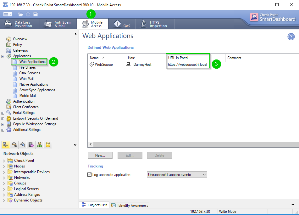Select the Services objects icon
This screenshot has height=215, width=299.
[14, 145]
